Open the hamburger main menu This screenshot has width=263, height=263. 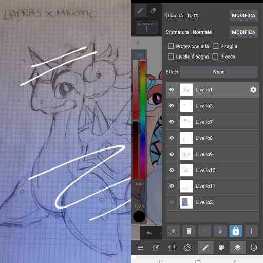[141, 248]
